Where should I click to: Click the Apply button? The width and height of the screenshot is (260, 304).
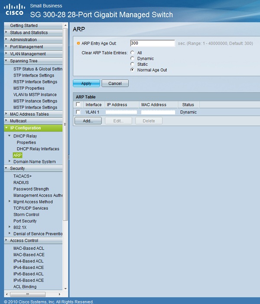86,84
